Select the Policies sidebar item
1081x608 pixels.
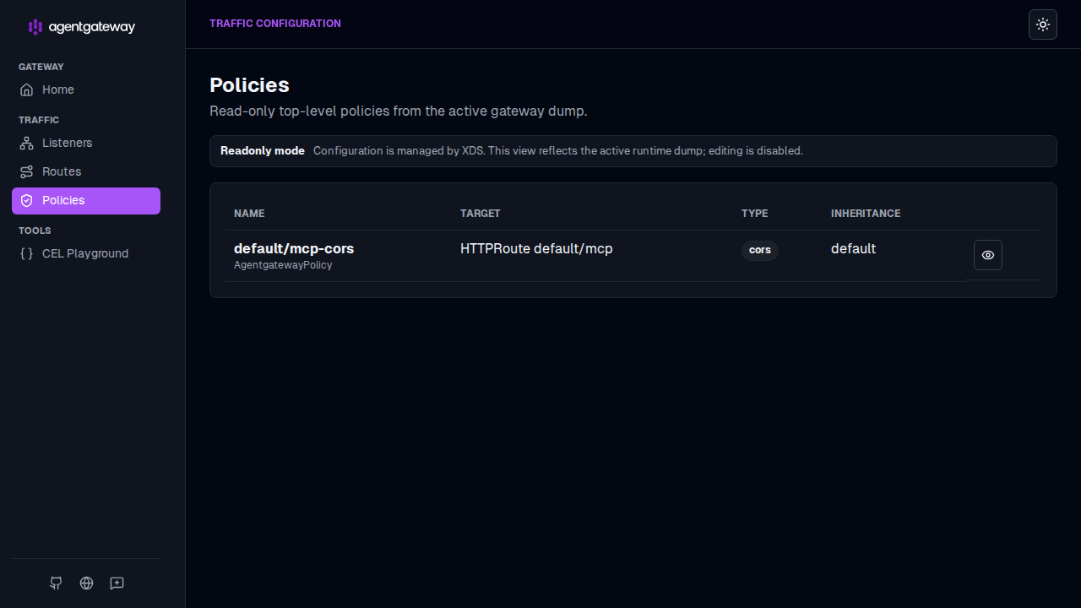tap(86, 200)
